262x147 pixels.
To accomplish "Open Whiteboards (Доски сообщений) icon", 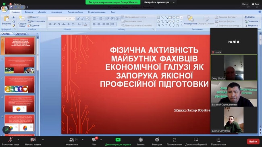I will point(196,140).
